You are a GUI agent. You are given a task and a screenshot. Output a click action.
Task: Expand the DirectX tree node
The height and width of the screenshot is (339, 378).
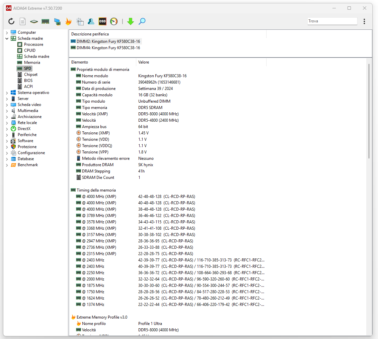point(7,129)
